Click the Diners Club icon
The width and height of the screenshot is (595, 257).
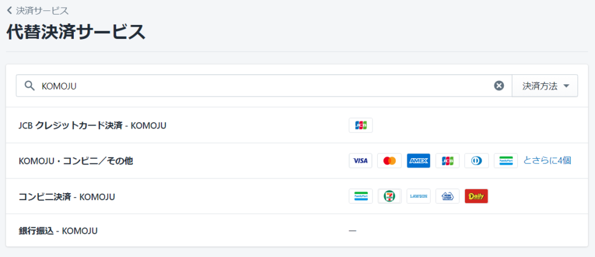pos(476,160)
